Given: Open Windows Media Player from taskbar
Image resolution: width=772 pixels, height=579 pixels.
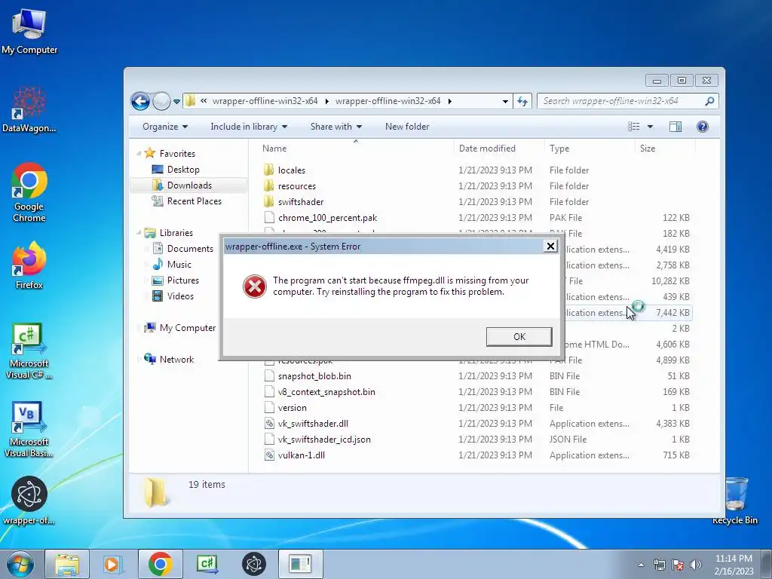Looking at the screenshot, I should pos(113,564).
